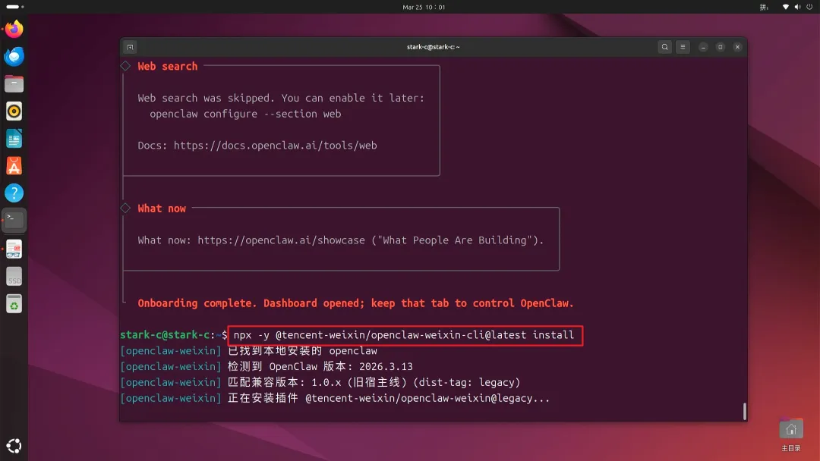820x461 pixels.
Task: Open the terminal hamburger menu
Action: point(683,47)
